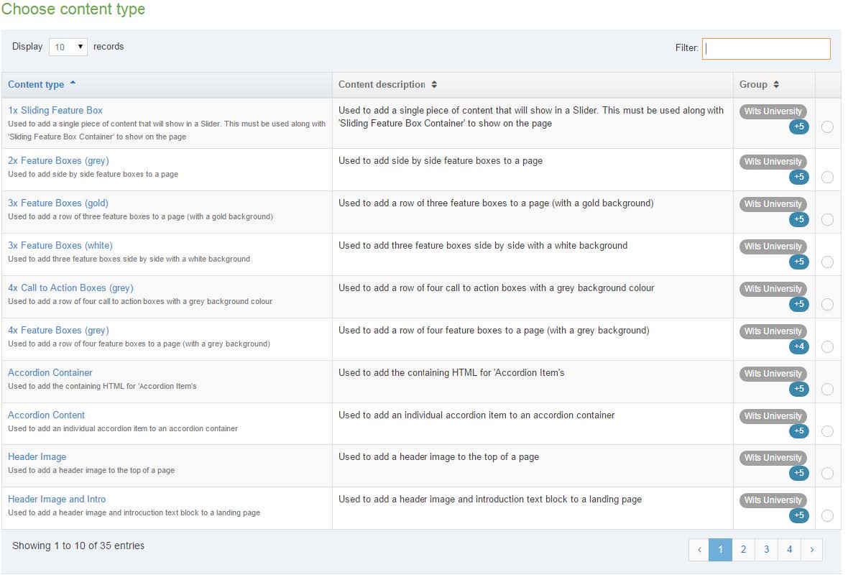Click the +5 badge in 1x Sliding Feature Box row

(798, 127)
